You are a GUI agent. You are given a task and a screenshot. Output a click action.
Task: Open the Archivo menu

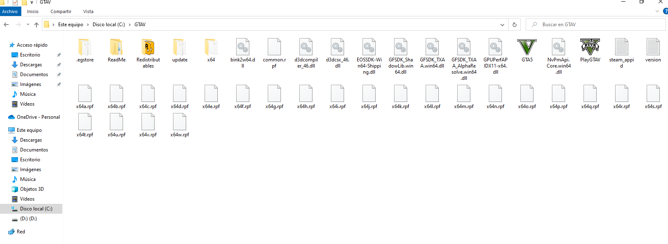pos(10,11)
